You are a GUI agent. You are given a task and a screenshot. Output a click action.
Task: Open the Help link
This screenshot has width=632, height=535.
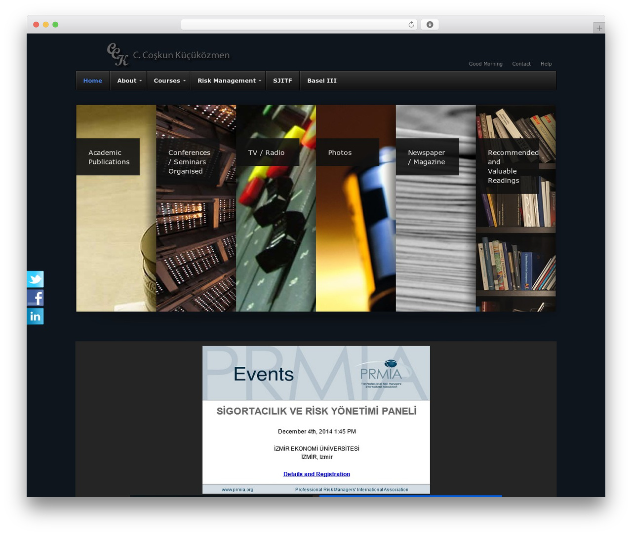click(546, 64)
